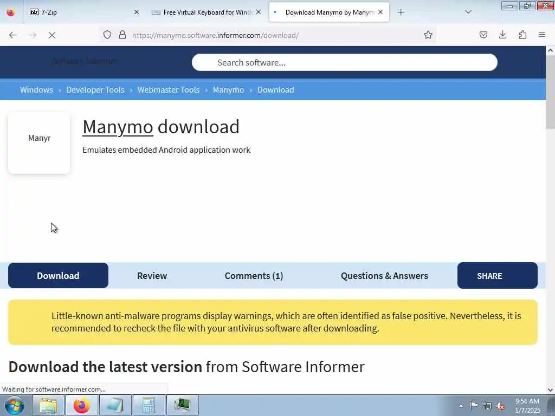
Task: Click the SHARE button
Action: (498, 276)
